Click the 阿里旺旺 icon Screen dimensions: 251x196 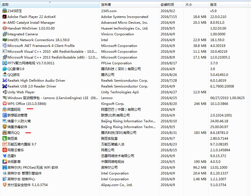(5, 109)
